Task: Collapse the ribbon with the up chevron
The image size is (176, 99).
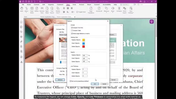Action: click(x=156, y=13)
